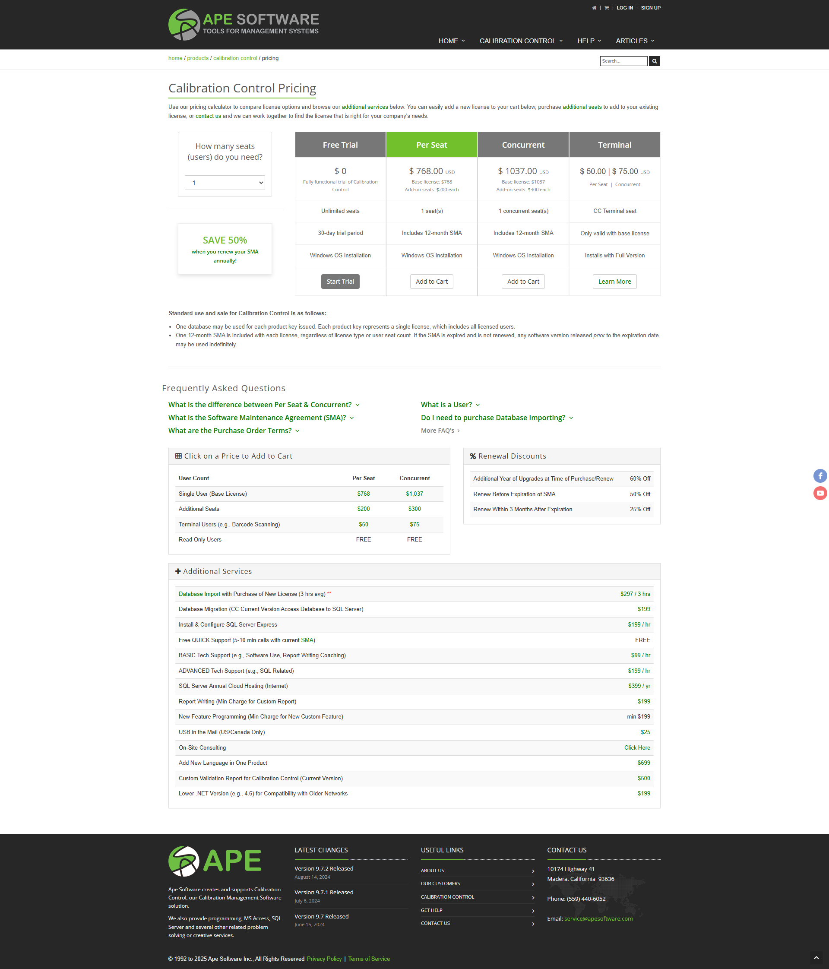Click the APE logo in the footer
829x969 pixels.
(215, 861)
